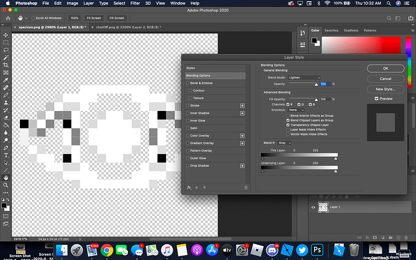Click the search icon in options bar
This screenshot has height=260, width=416.
[389, 18]
